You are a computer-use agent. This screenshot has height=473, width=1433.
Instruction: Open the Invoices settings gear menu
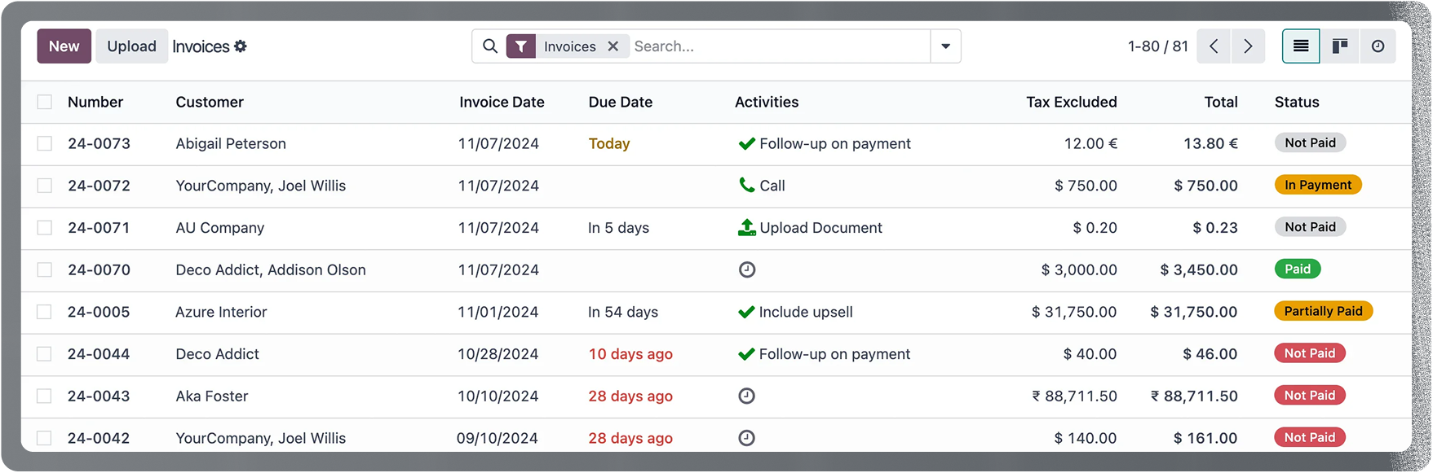(x=241, y=46)
